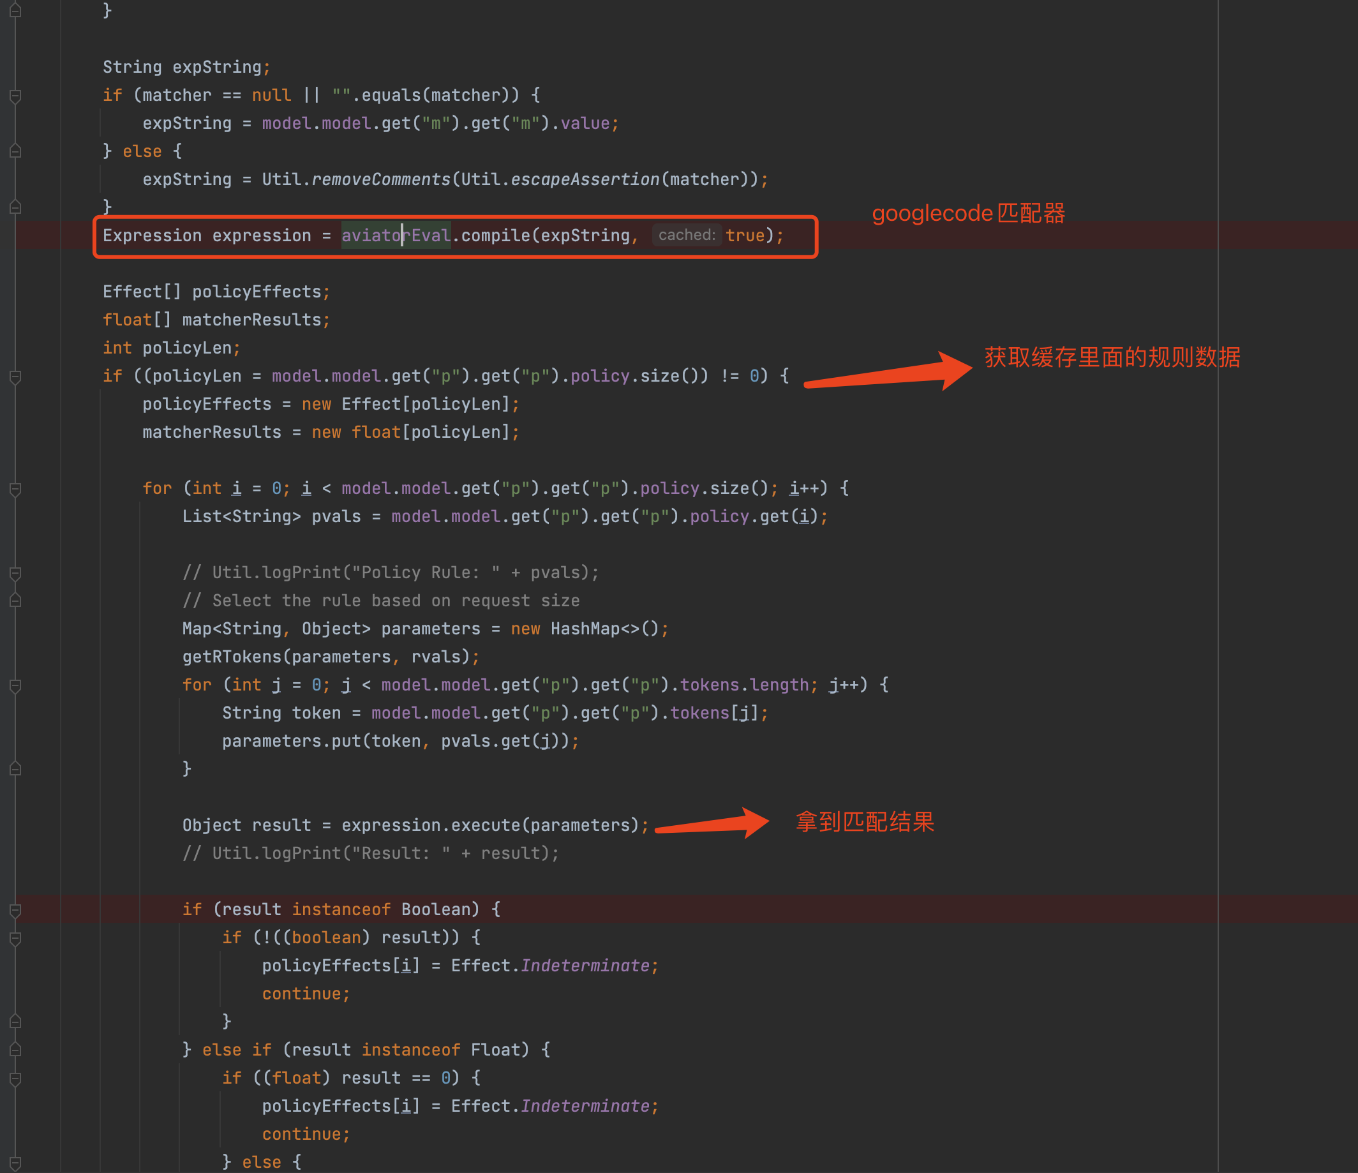Click the first Effect.Indeterminate constant
The width and height of the screenshot is (1358, 1173).
click(x=585, y=966)
